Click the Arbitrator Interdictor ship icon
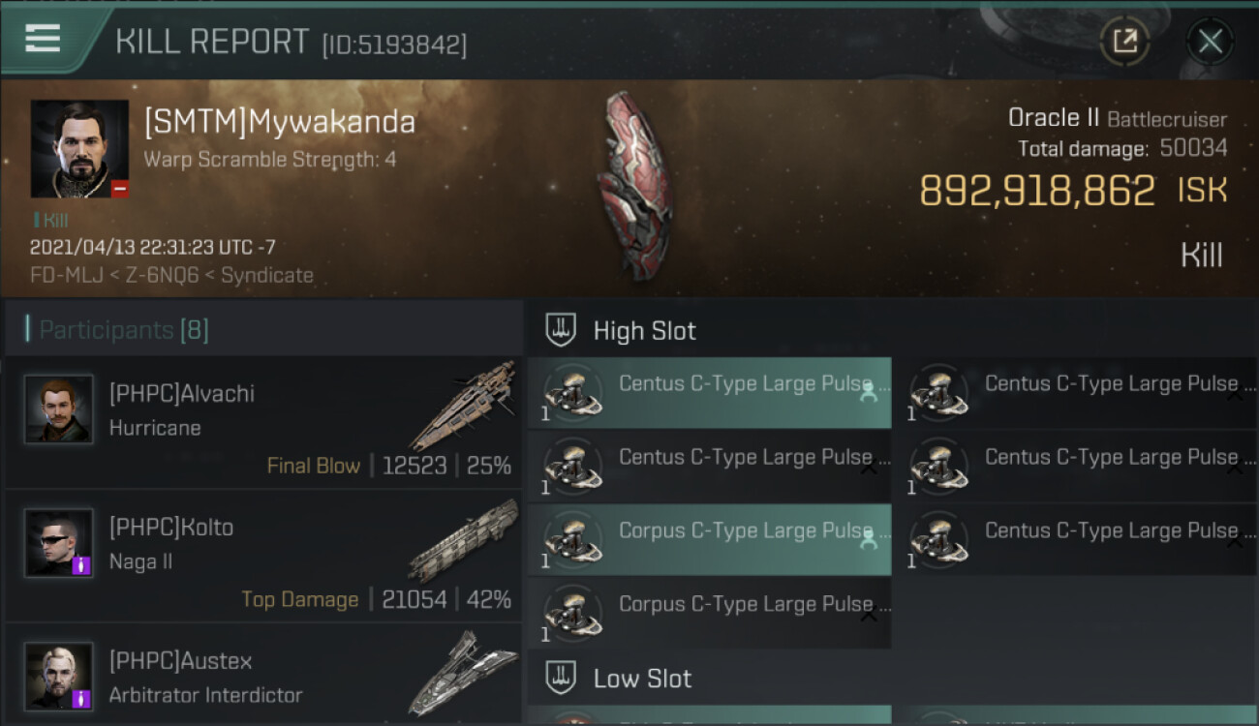Viewport: 1259px width, 726px height. point(463,672)
